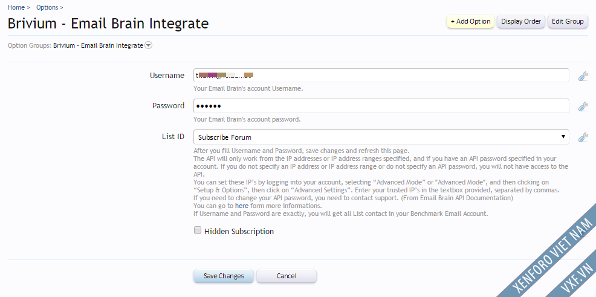
Task: Edit the Password option via wrench icon
Action: [583, 107]
